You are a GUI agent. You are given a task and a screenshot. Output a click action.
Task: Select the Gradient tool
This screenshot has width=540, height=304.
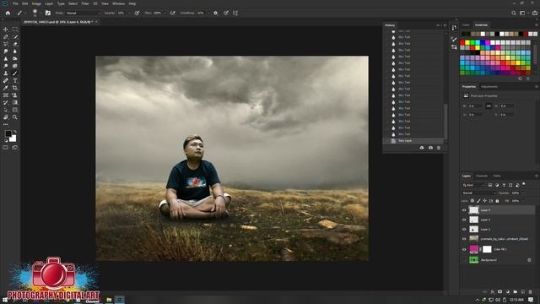(x=15, y=102)
